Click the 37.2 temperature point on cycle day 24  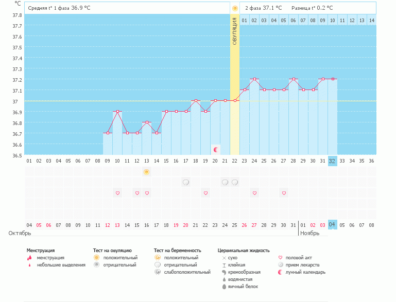[254, 79]
